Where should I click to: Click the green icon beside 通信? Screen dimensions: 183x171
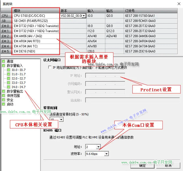click(x=3, y=61)
